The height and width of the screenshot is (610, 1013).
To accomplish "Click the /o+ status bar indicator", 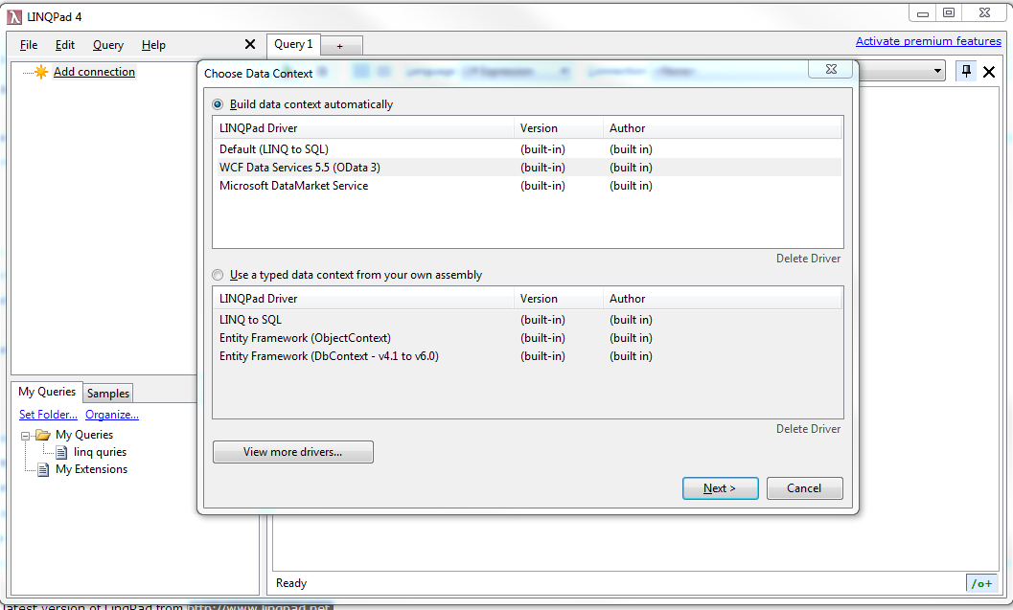I will pyautogui.click(x=981, y=583).
